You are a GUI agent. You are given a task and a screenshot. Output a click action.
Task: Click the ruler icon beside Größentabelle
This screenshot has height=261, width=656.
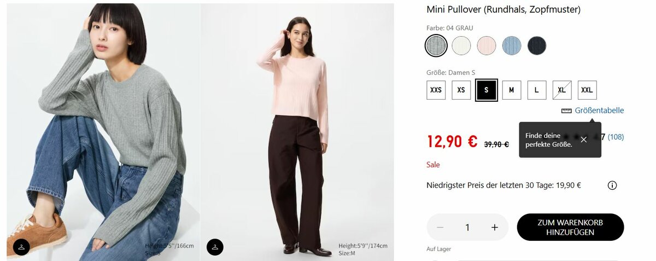tap(566, 111)
